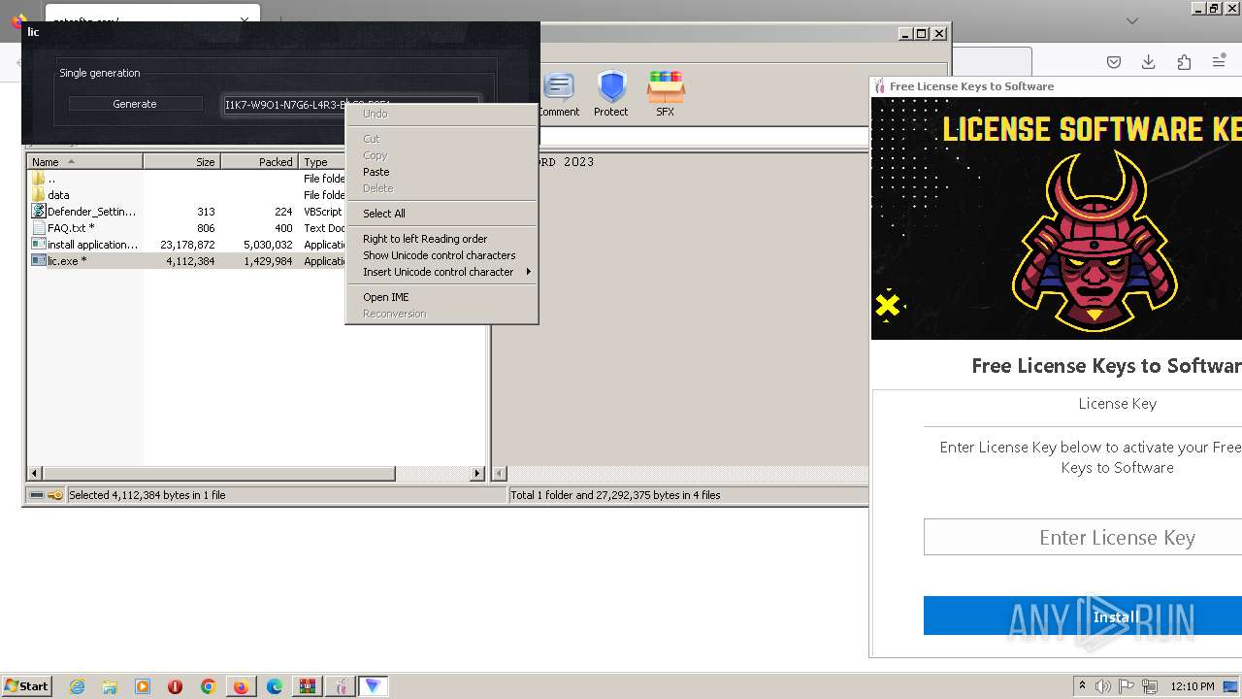
Task: Click the 'Free License Keys to Software' title icon
Action: (880, 86)
